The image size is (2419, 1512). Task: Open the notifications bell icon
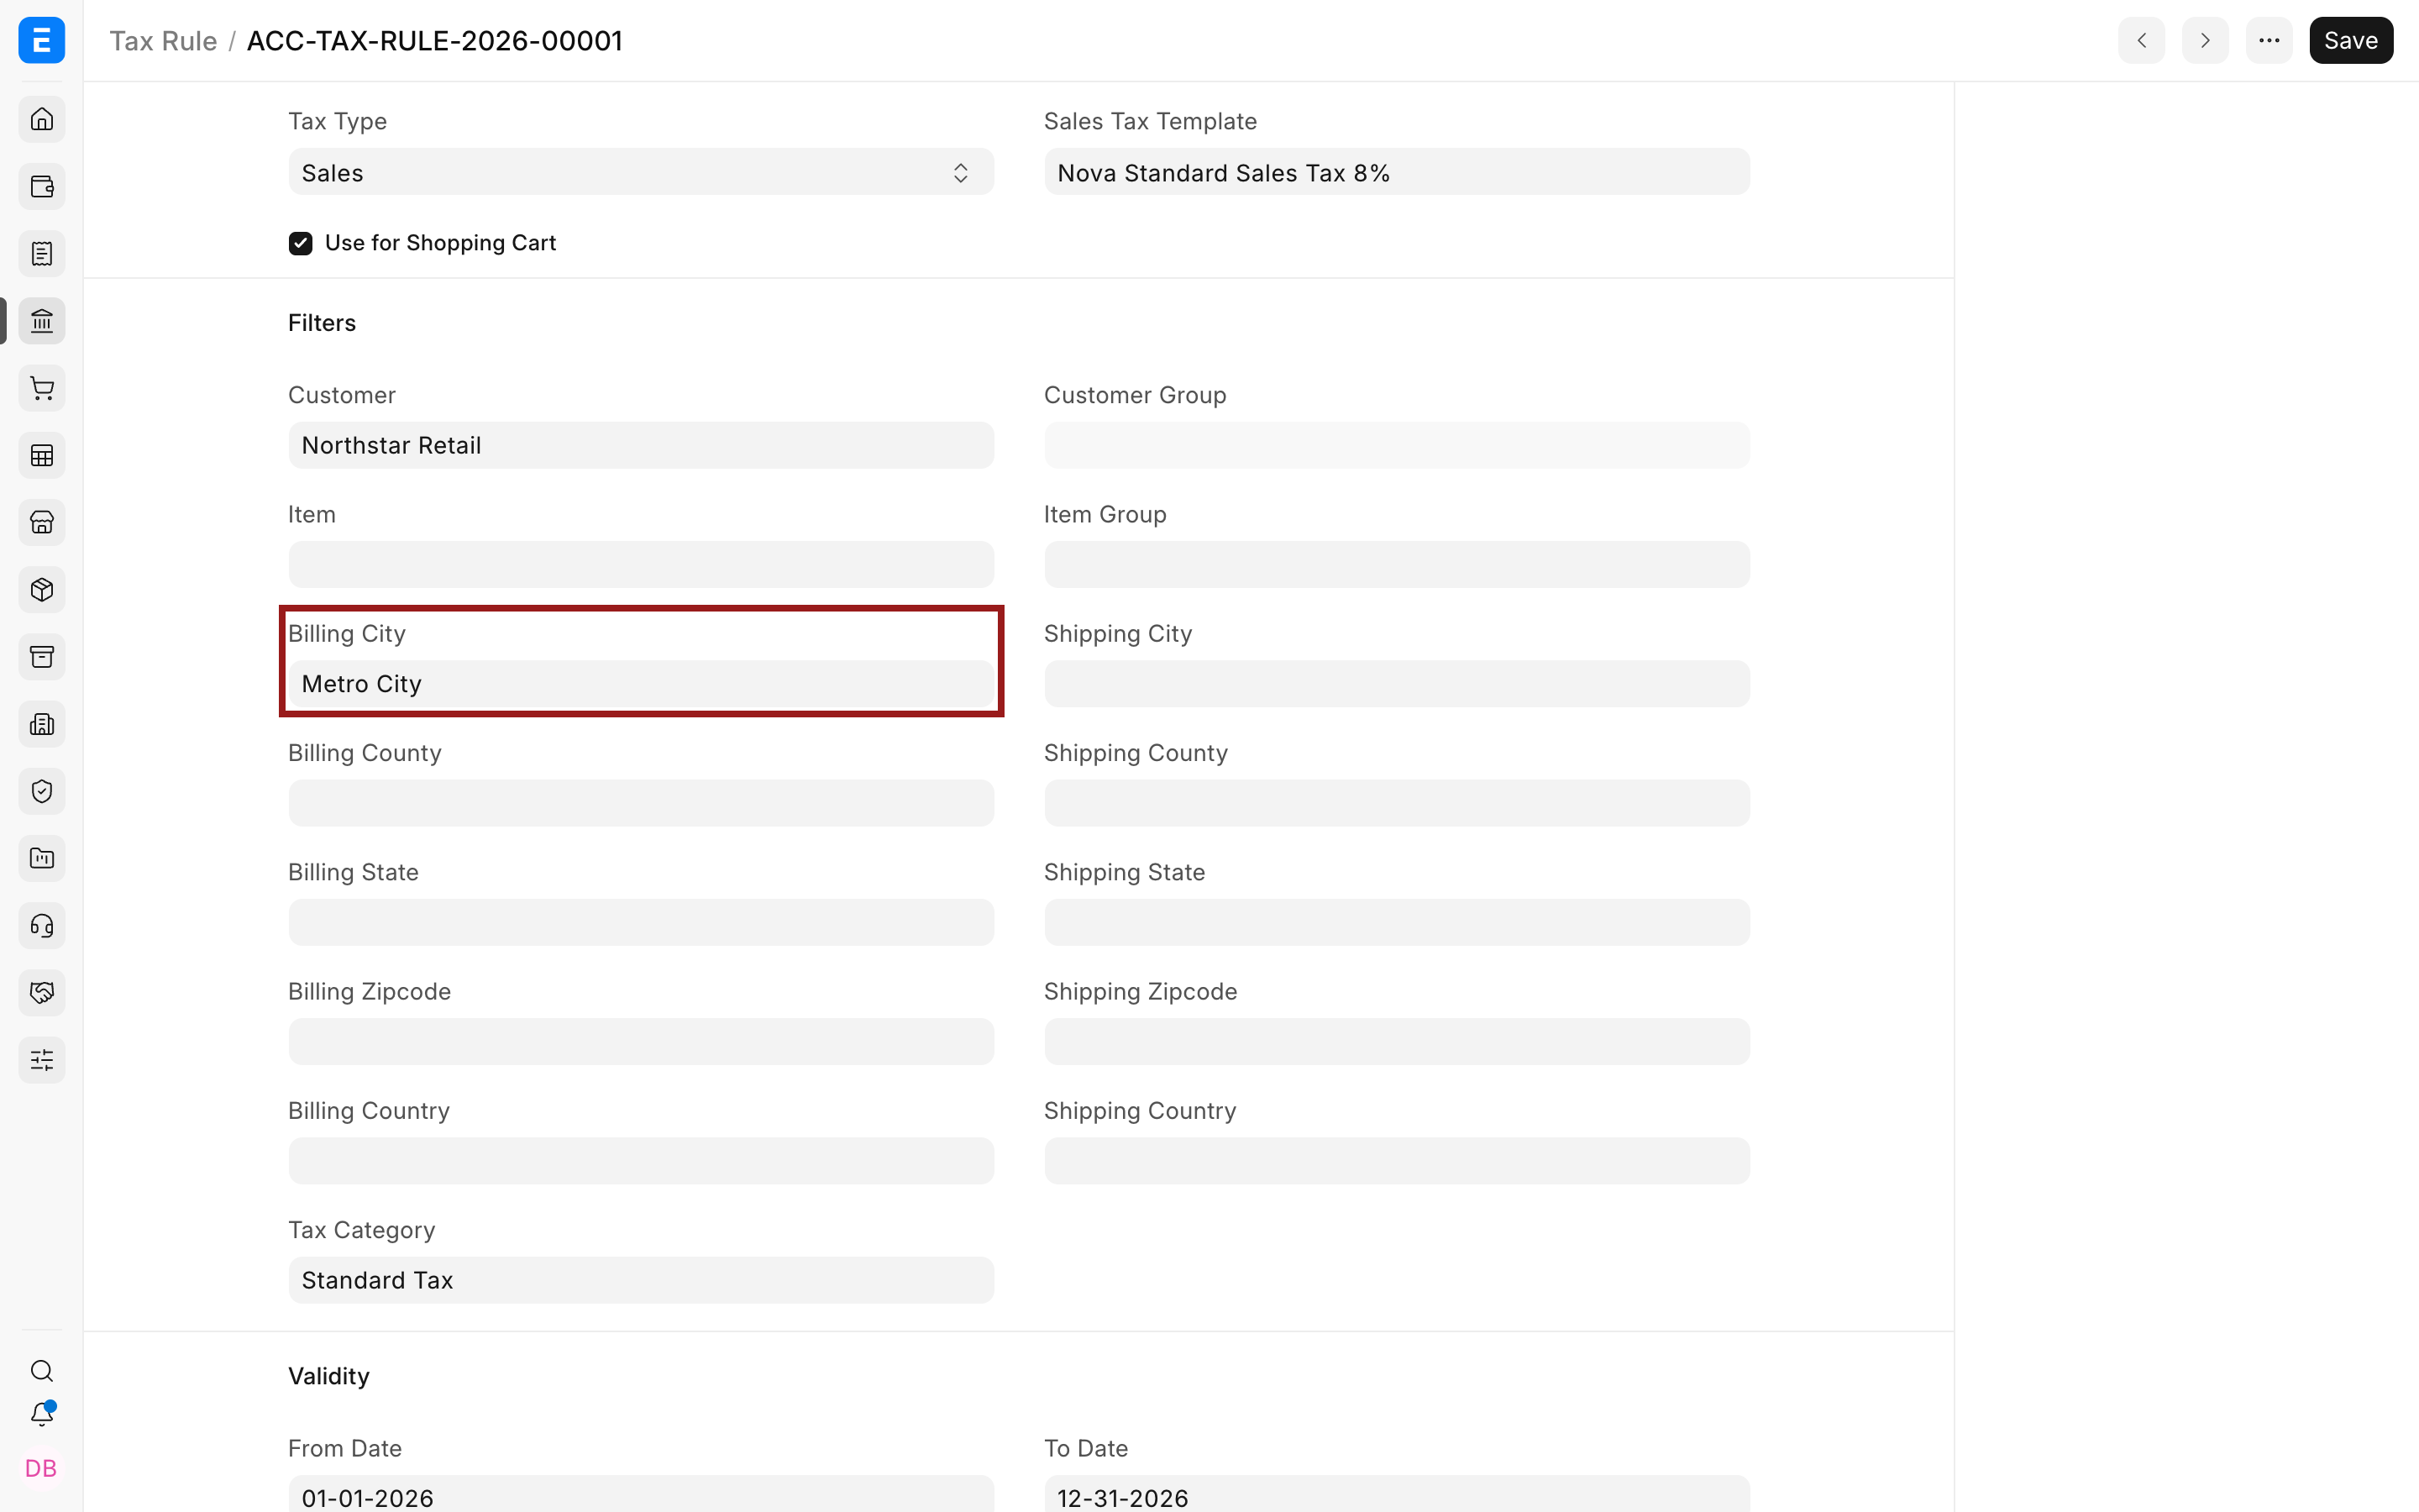pos(42,1414)
